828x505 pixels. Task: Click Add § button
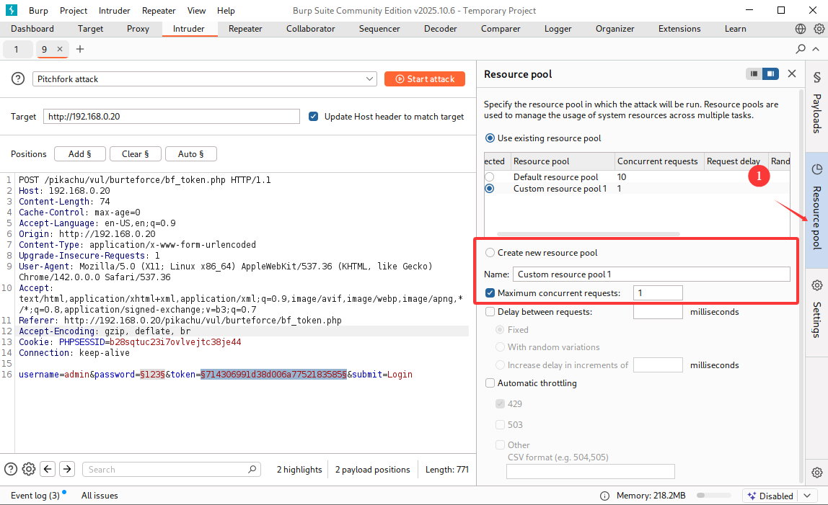80,153
